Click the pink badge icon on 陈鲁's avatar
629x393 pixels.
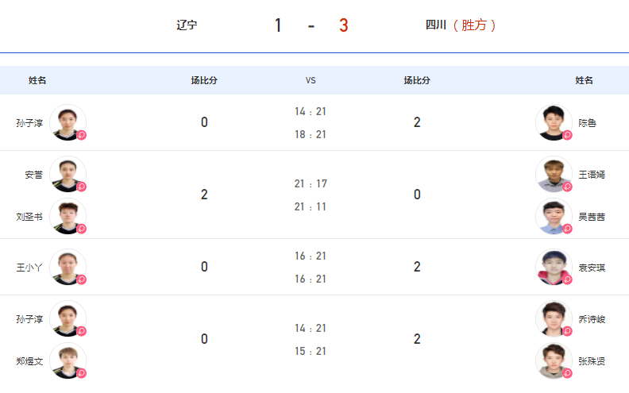(567, 135)
